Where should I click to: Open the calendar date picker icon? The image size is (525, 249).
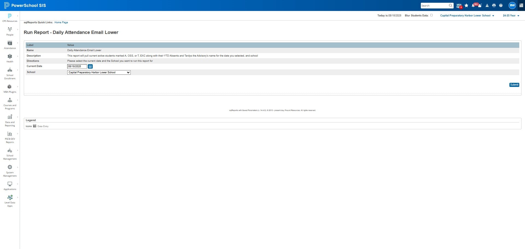tap(90, 66)
